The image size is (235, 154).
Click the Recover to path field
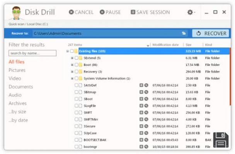pyautogui.click(x=110, y=33)
